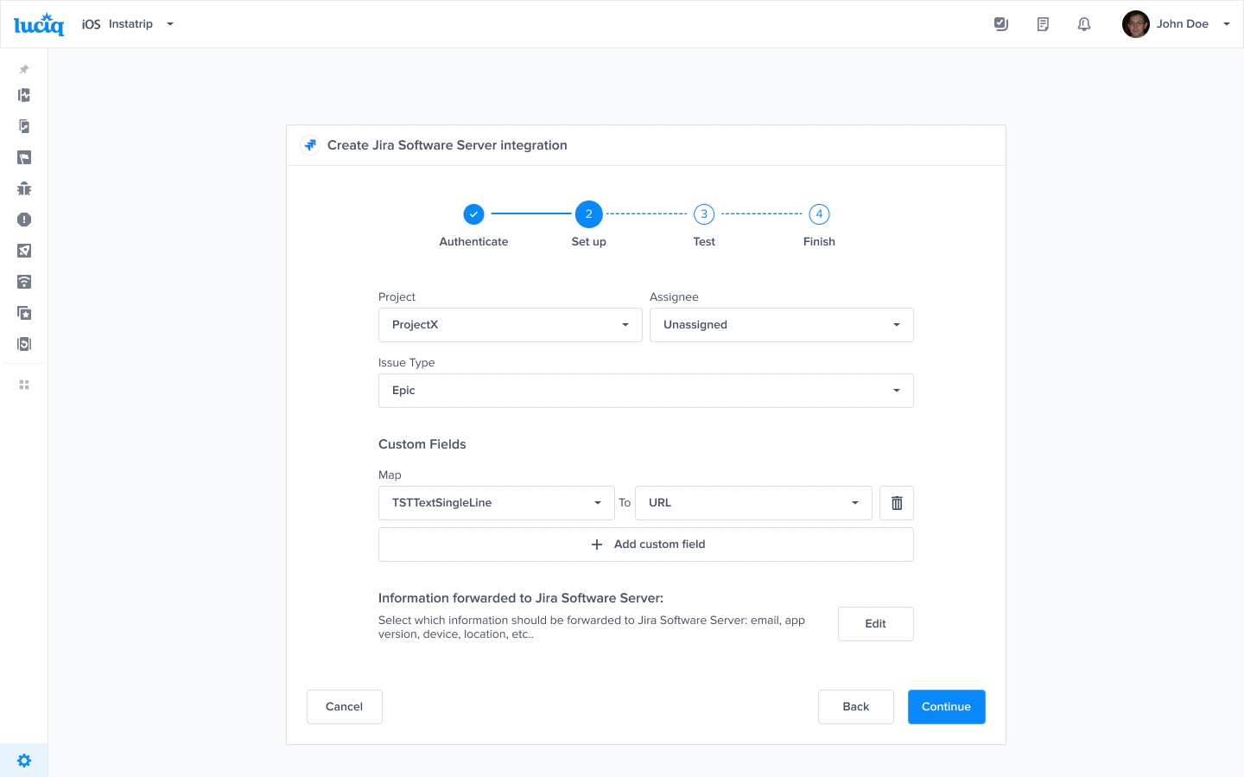Click the Continue button

point(946,707)
